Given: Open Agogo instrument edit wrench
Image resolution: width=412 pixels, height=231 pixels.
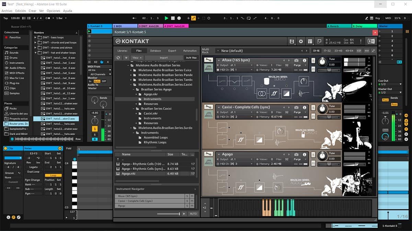Looking at the screenshot, I should (208, 154).
